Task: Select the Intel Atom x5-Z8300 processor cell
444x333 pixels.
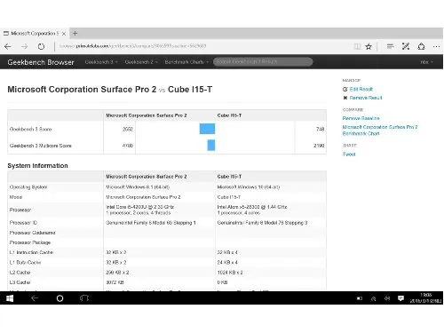Action: click(x=252, y=210)
